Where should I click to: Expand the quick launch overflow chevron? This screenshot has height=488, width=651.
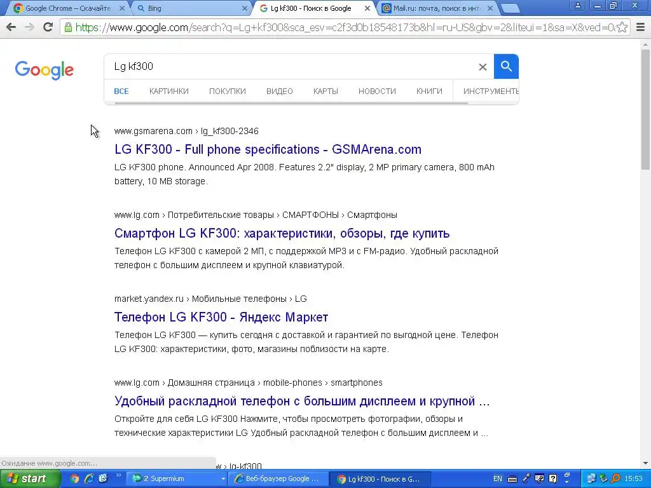click(118, 475)
